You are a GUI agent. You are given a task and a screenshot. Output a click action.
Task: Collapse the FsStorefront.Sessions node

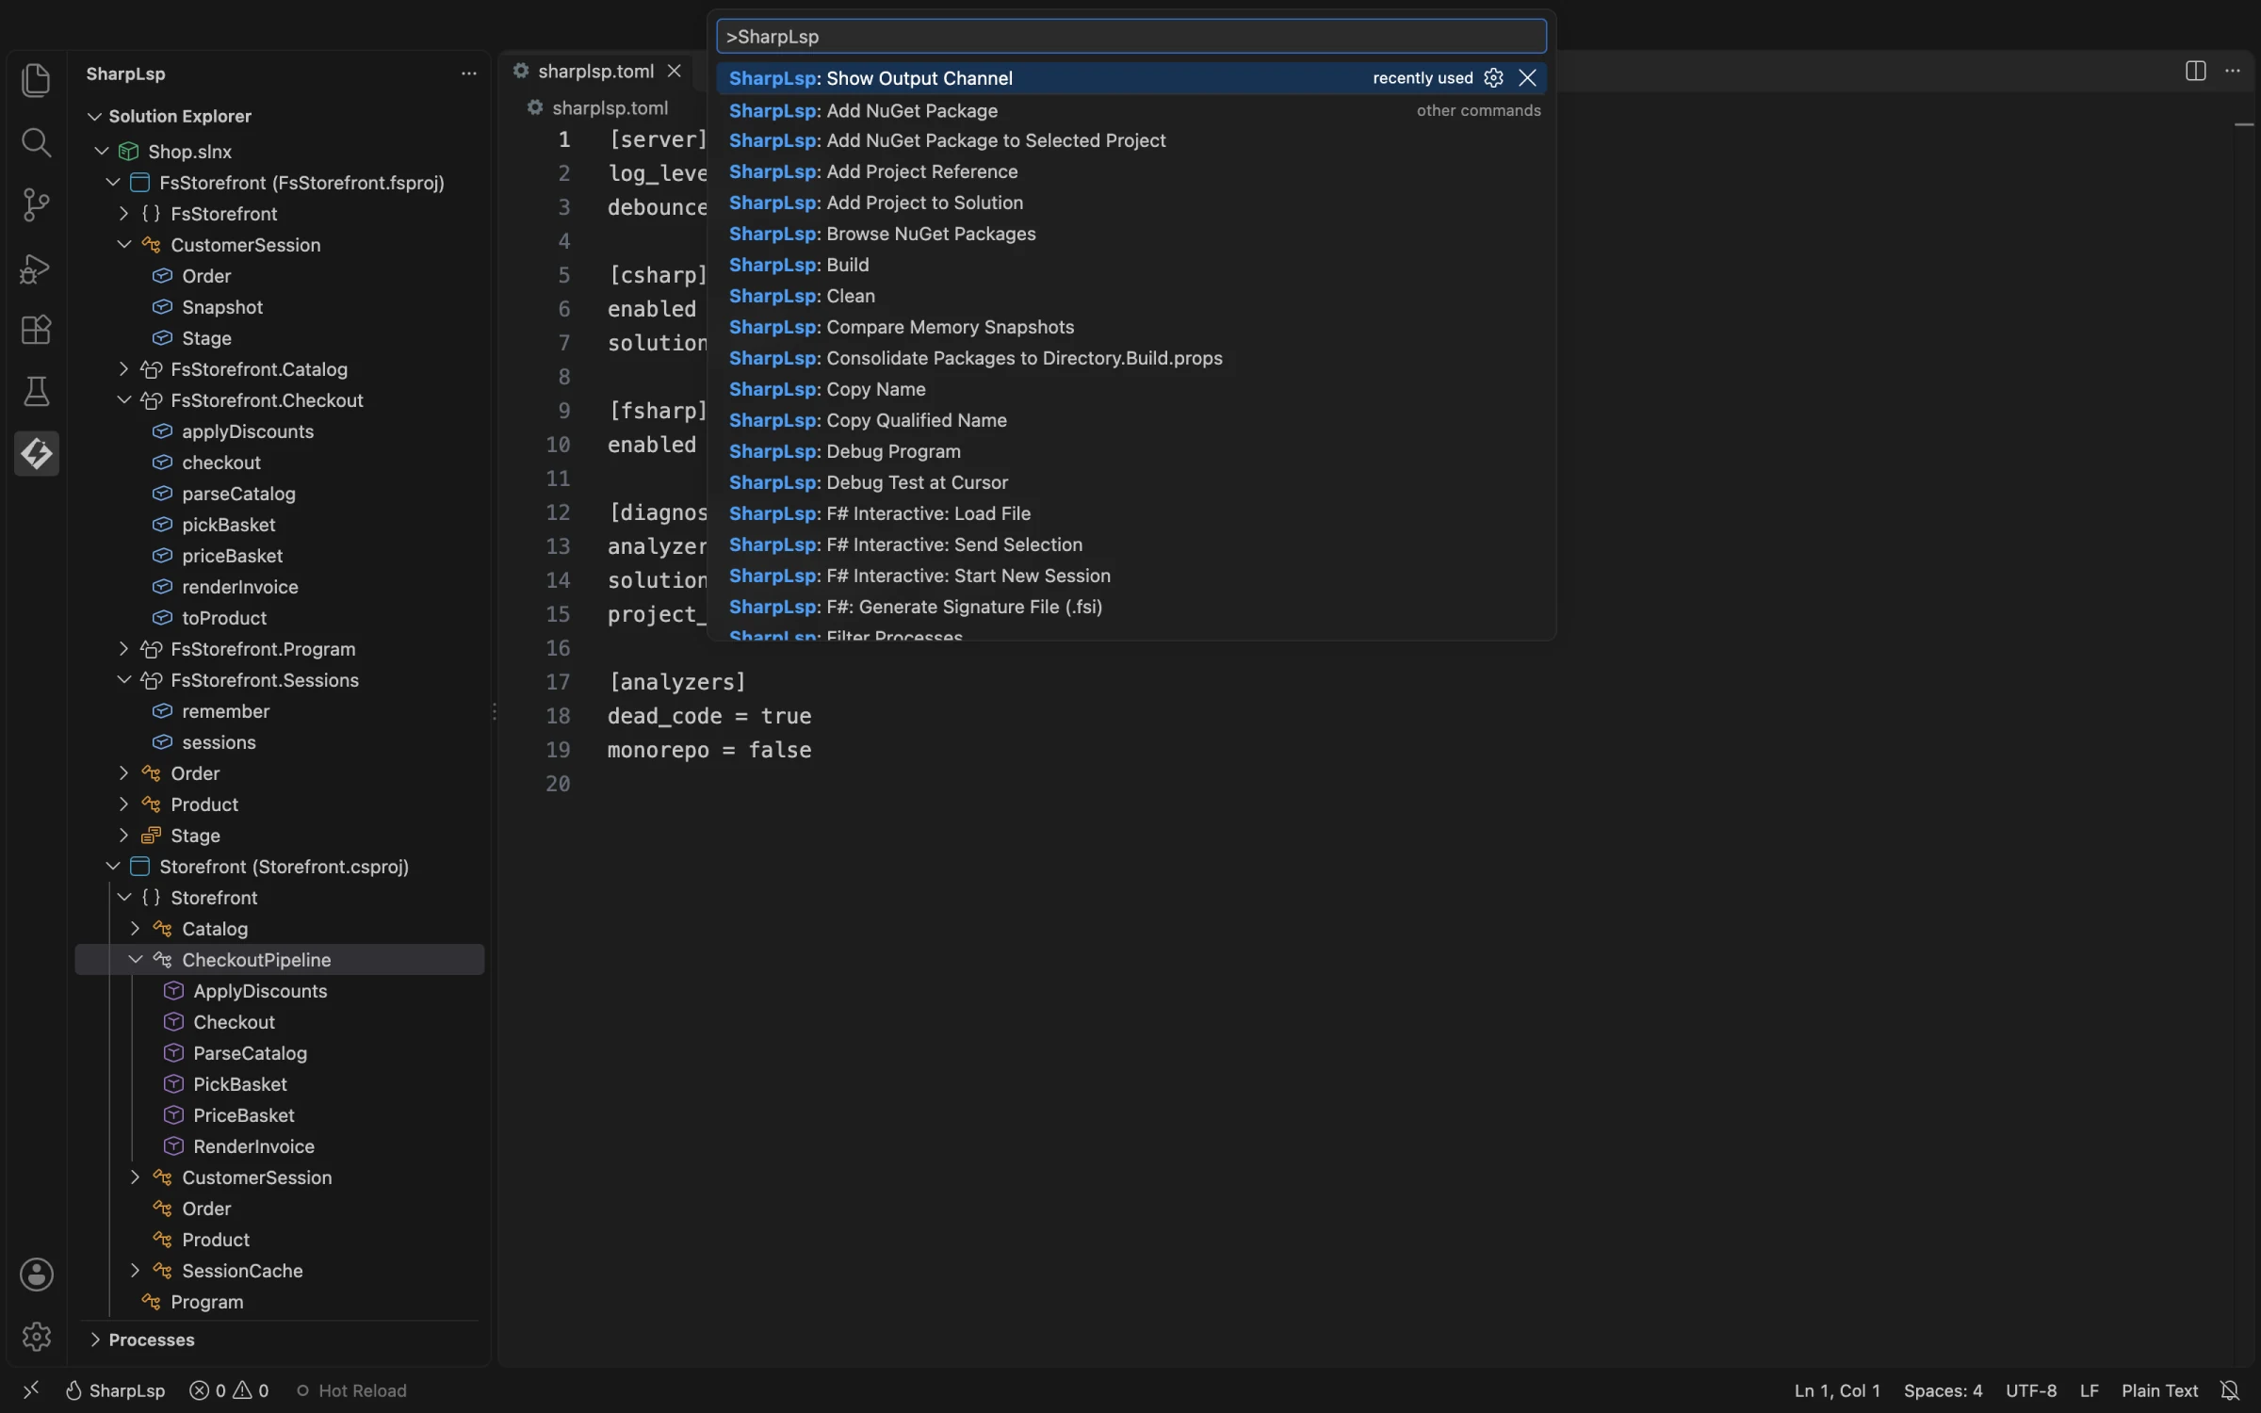[123, 680]
